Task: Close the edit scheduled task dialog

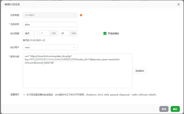Action: pyautogui.click(x=179, y=4)
